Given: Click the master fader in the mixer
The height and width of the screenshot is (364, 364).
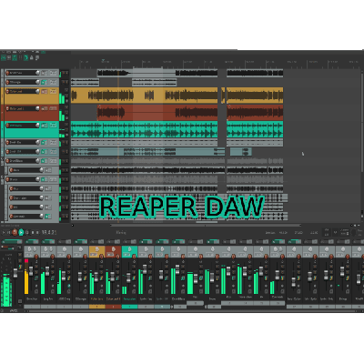Looking at the screenshot, I should (x=15, y=273).
